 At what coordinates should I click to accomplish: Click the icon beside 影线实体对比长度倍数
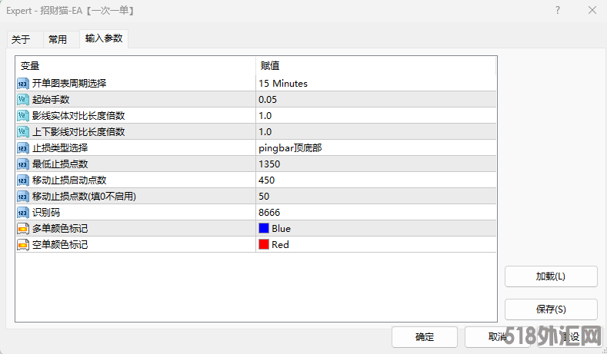pos(23,116)
